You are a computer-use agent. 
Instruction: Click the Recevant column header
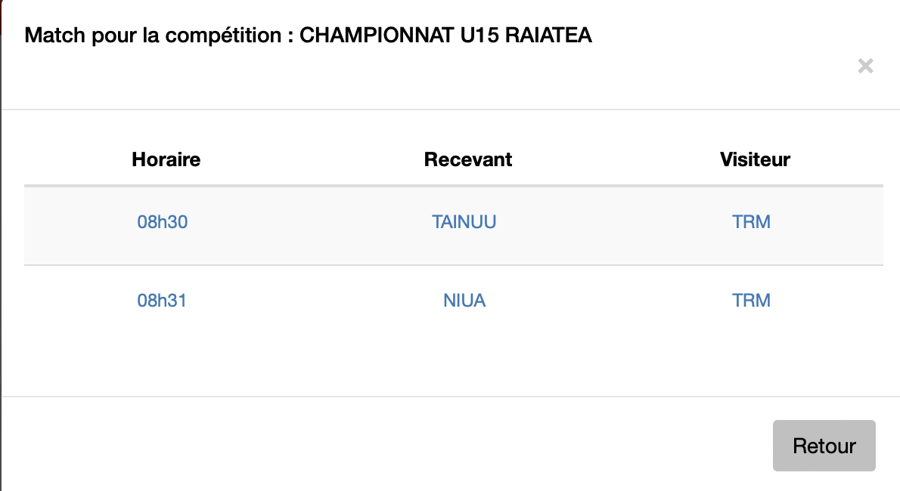(468, 159)
